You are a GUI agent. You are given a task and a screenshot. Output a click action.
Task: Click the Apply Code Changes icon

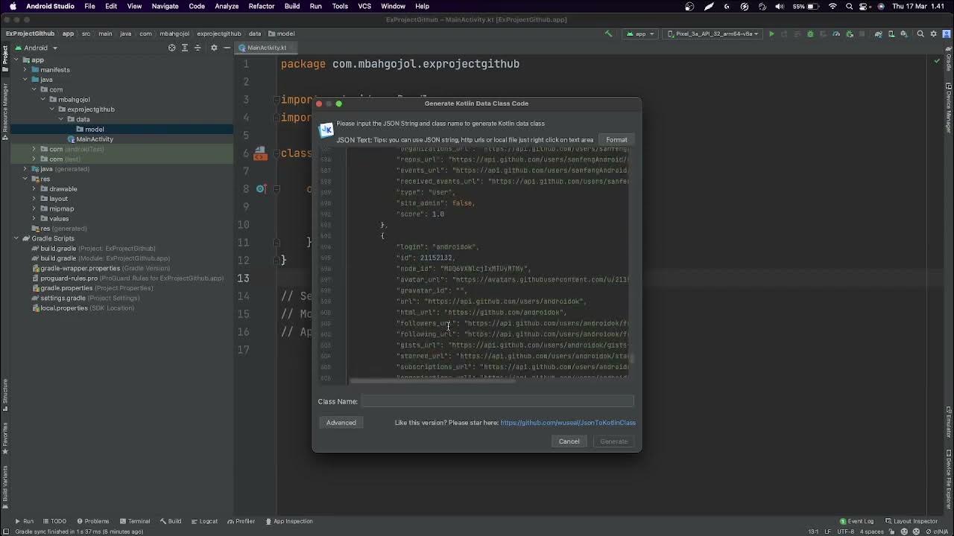coord(797,33)
